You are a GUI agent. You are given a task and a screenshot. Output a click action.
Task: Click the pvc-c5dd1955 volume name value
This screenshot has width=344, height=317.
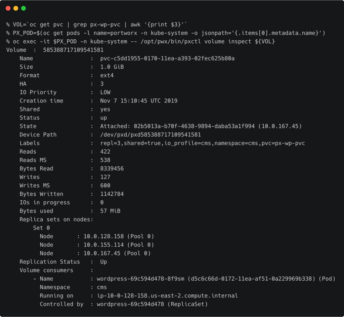tap(167, 58)
